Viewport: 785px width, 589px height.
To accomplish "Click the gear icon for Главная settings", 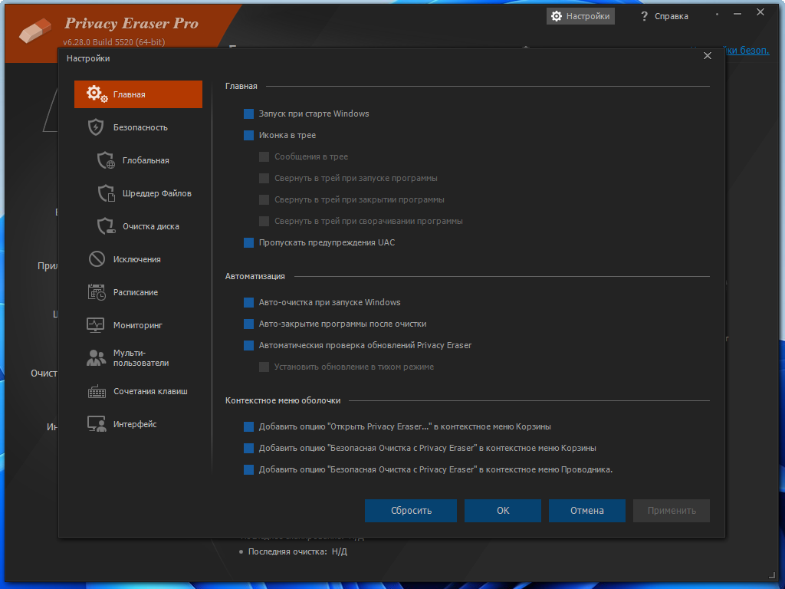I will click(97, 94).
